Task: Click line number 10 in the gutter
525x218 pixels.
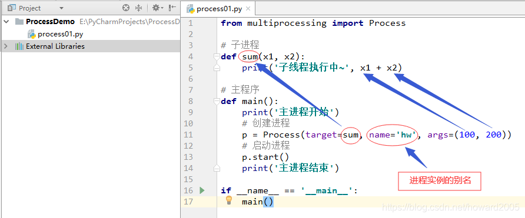Action: [x=188, y=123]
